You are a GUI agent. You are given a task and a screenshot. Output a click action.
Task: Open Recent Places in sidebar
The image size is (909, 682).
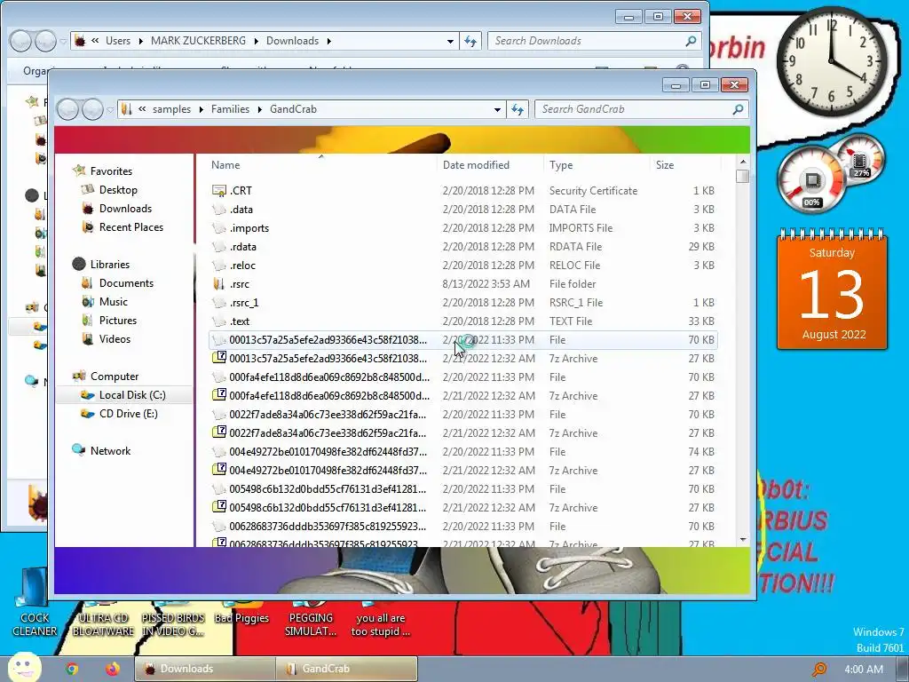(x=131, y=226)
